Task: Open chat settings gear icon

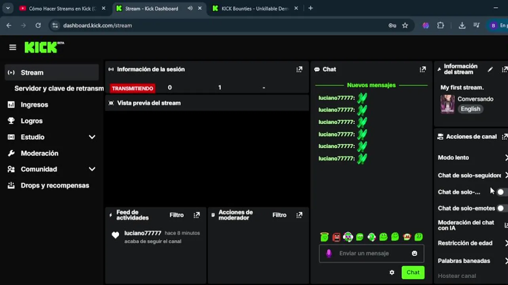Action: click(x=392, y=272)
